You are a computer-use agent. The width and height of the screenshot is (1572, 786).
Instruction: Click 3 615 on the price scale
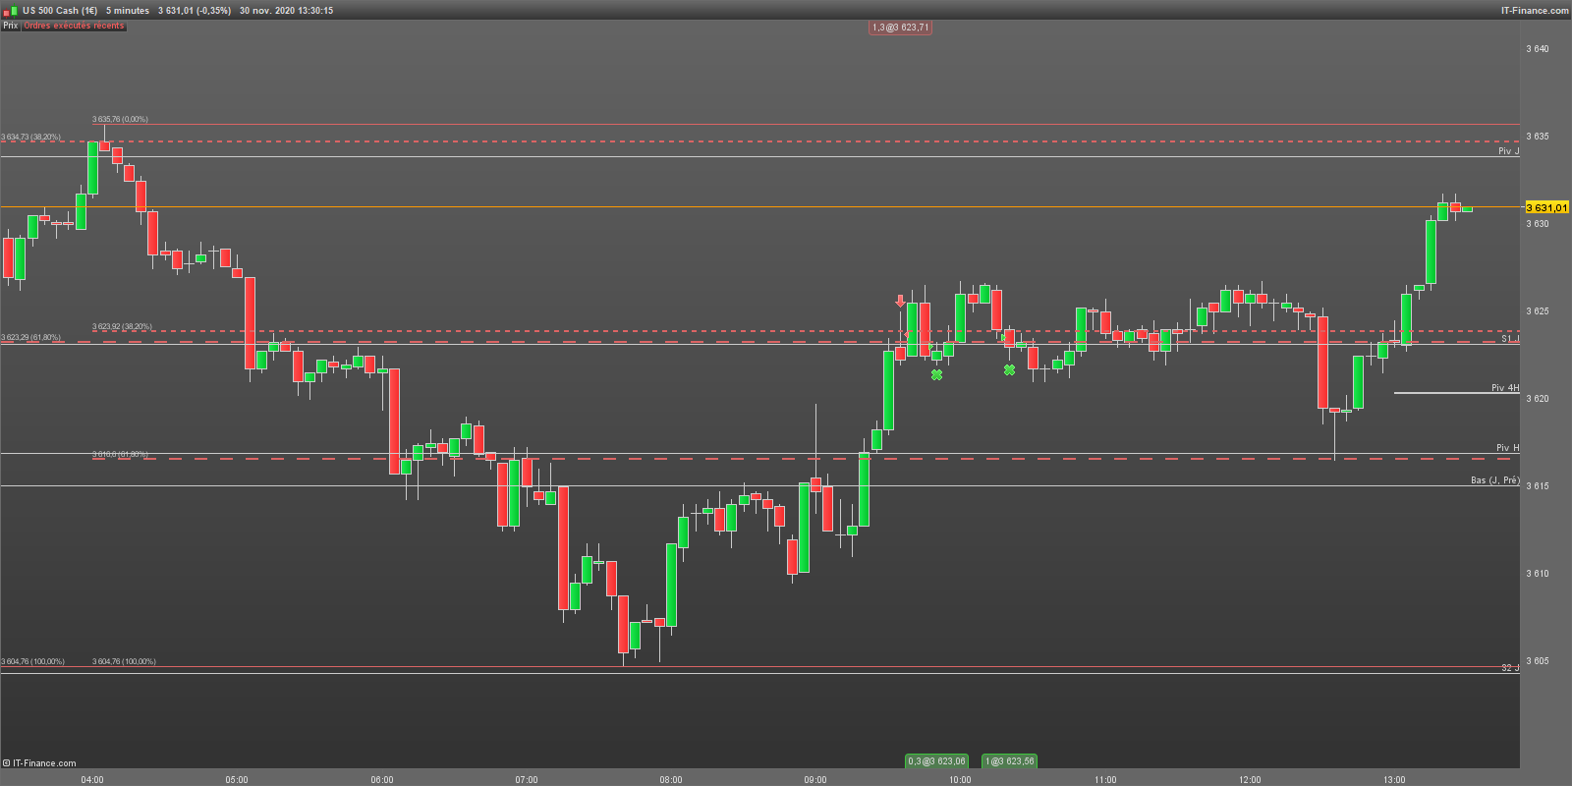1538,486
